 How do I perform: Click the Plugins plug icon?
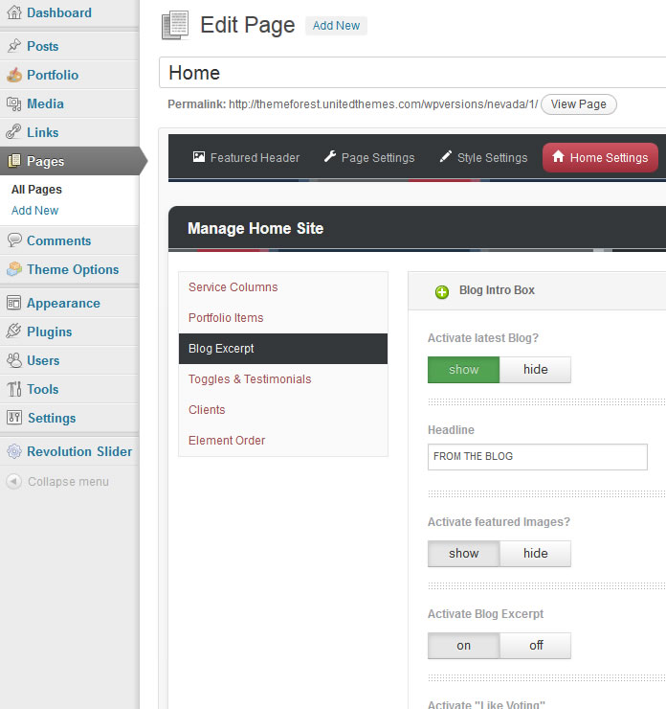13,332
